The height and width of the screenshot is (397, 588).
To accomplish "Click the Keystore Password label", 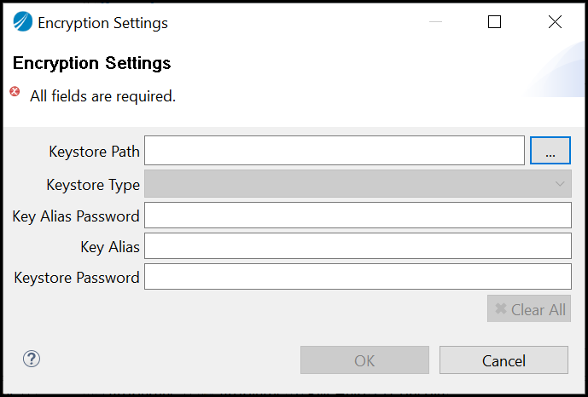I will (77, 277).
